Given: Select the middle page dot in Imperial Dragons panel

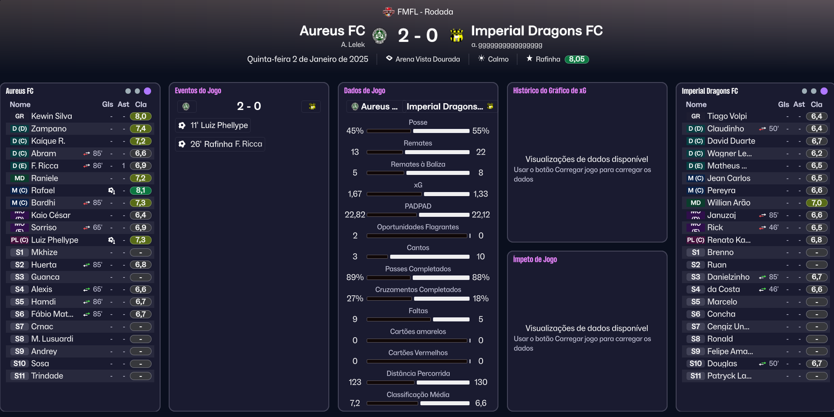Looking at the screenshot, I should (814, 91).
